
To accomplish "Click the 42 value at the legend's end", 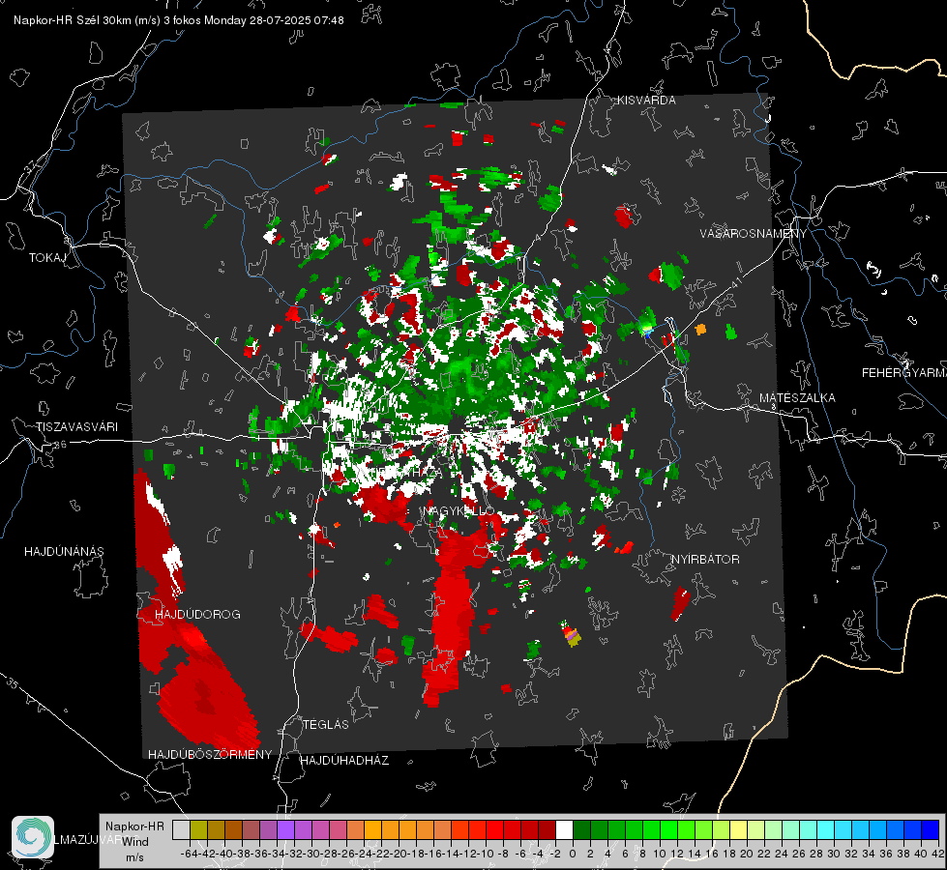I will pyautogui.click(x=937, y=854).
